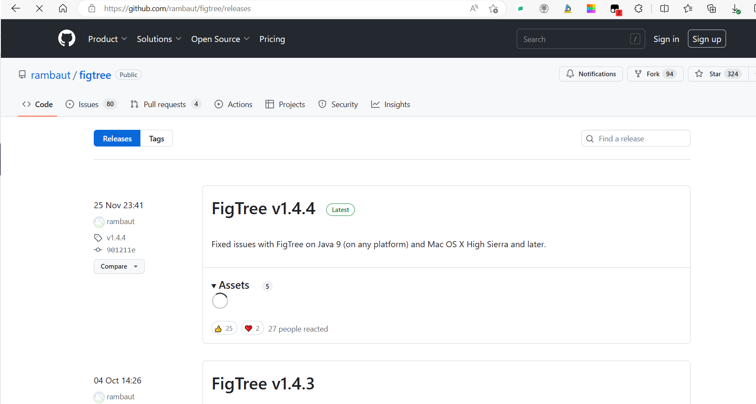Image resolution: width=756 pixels, height=404 pixels.
Task: Open the Issues tab
Action: pyautogui.click(x=91, y=104)
